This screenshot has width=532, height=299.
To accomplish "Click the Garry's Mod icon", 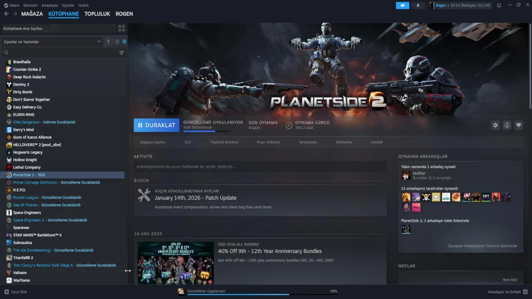I will click(x=9, y=130).
